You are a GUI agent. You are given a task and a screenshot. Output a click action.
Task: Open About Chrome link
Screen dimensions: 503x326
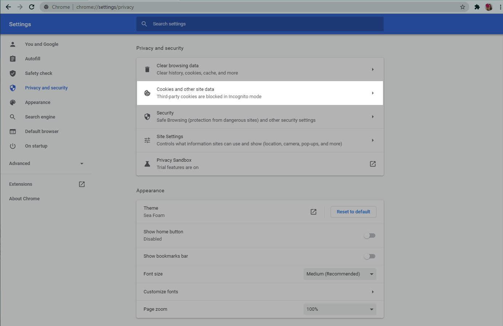[24, 199]
